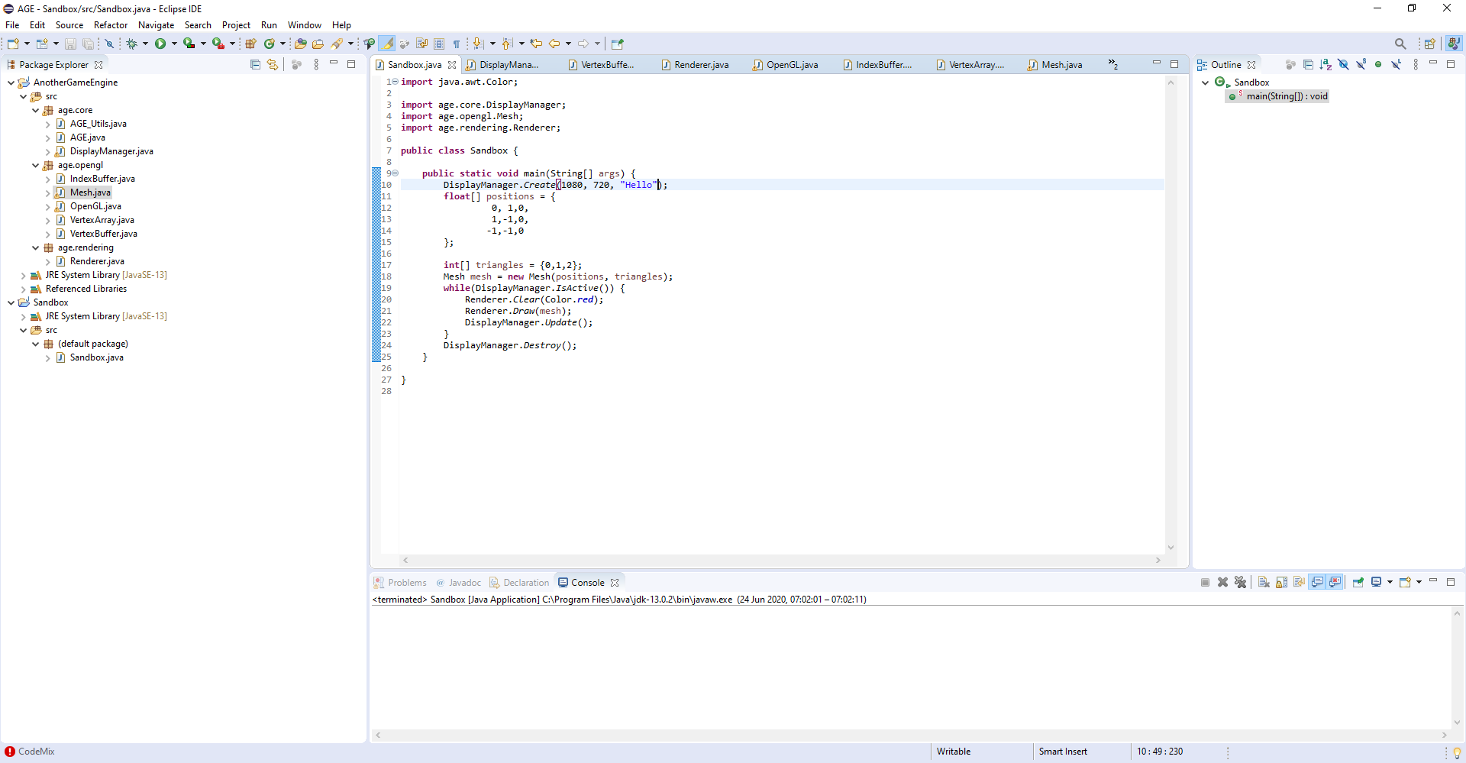Open the Run button dropdown arrow
This screenshot has width=1466, height=763.
coord(174,44)
